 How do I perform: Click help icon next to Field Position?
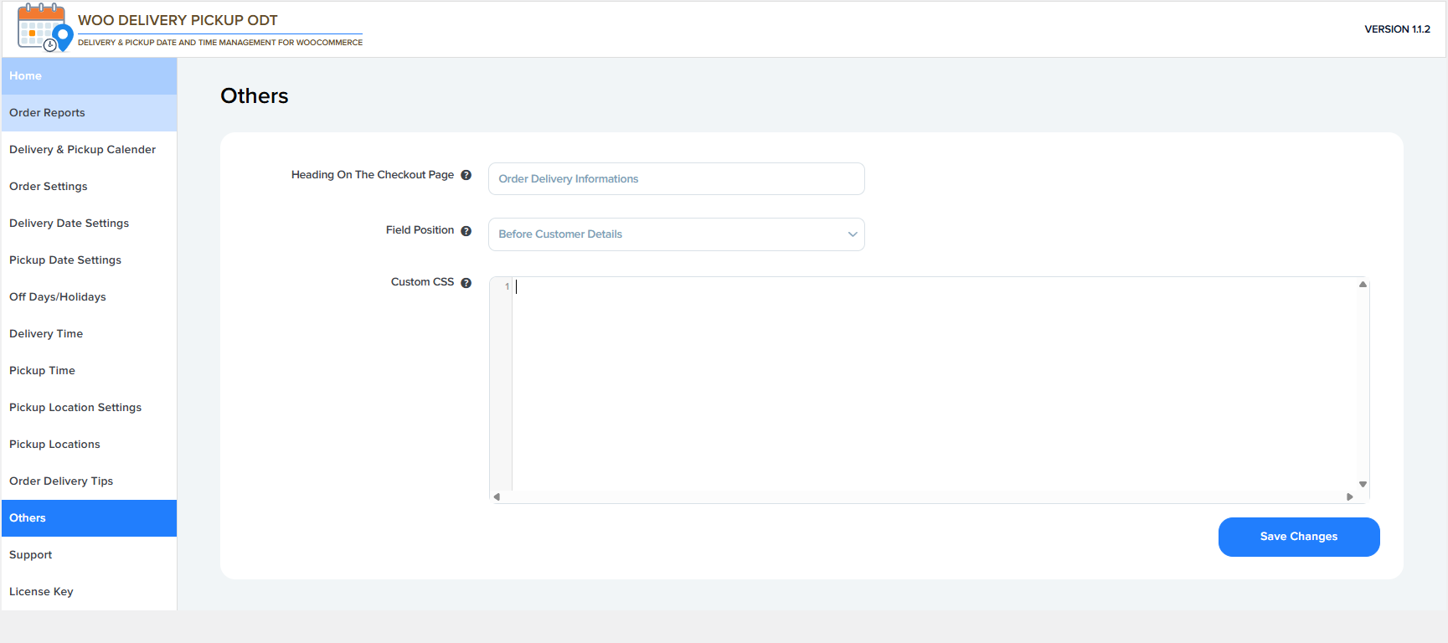pos(466,231)
